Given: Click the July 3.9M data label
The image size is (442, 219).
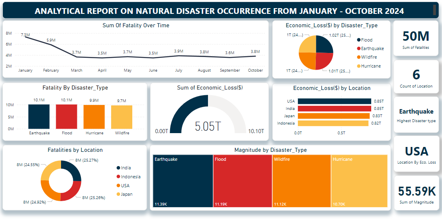Looking at the screenshot, I should point(179,51).
